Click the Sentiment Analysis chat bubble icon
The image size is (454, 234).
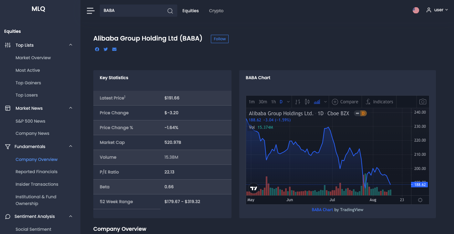point(8,216)
